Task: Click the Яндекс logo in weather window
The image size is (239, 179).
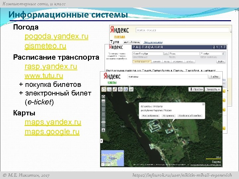Action: (x=119, y=30)
